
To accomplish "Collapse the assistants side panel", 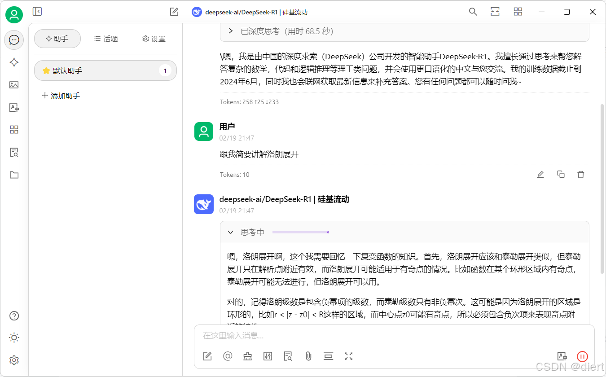I will [x=37, y=12].
